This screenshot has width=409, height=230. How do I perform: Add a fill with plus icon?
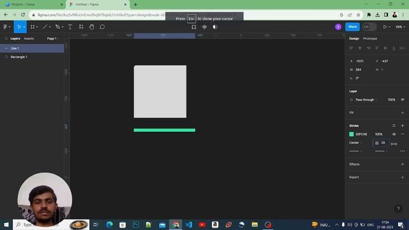403,112
